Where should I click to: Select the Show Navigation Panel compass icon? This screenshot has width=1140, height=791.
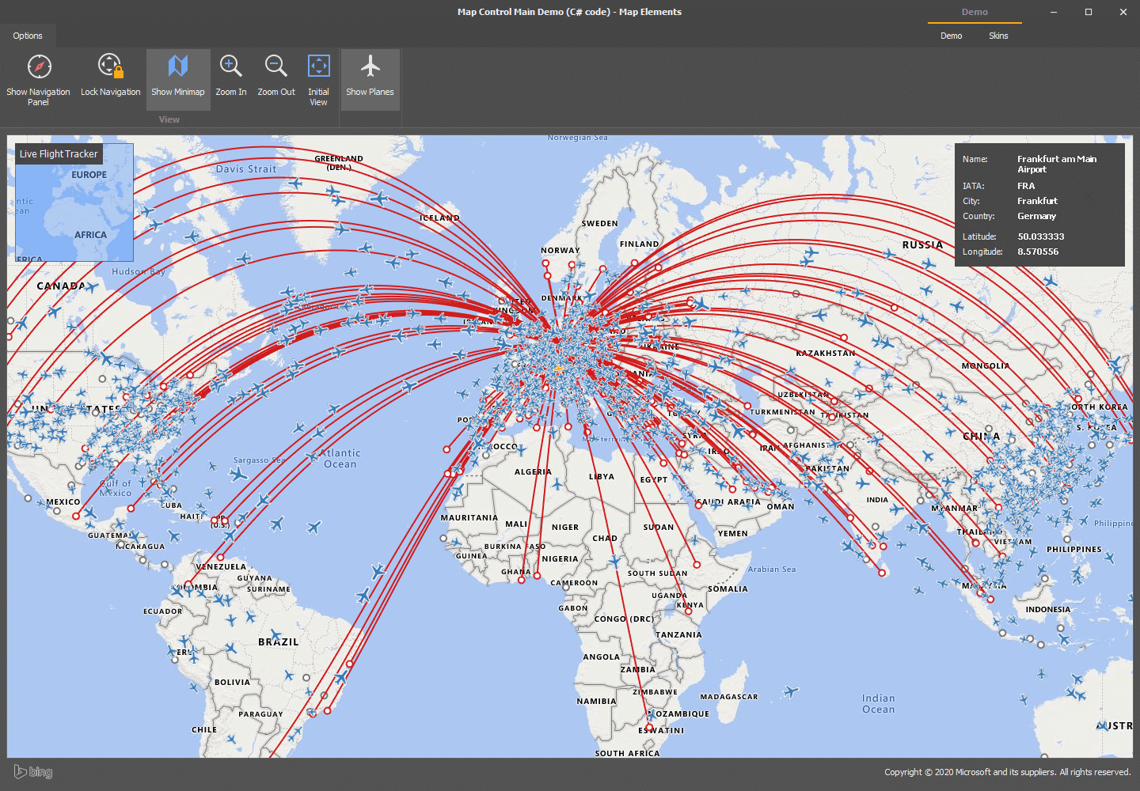[x=38, y=66]
